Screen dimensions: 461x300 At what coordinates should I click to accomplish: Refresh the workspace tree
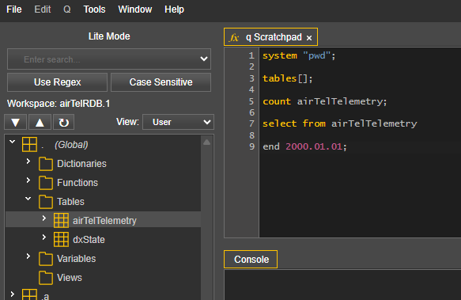63,122
